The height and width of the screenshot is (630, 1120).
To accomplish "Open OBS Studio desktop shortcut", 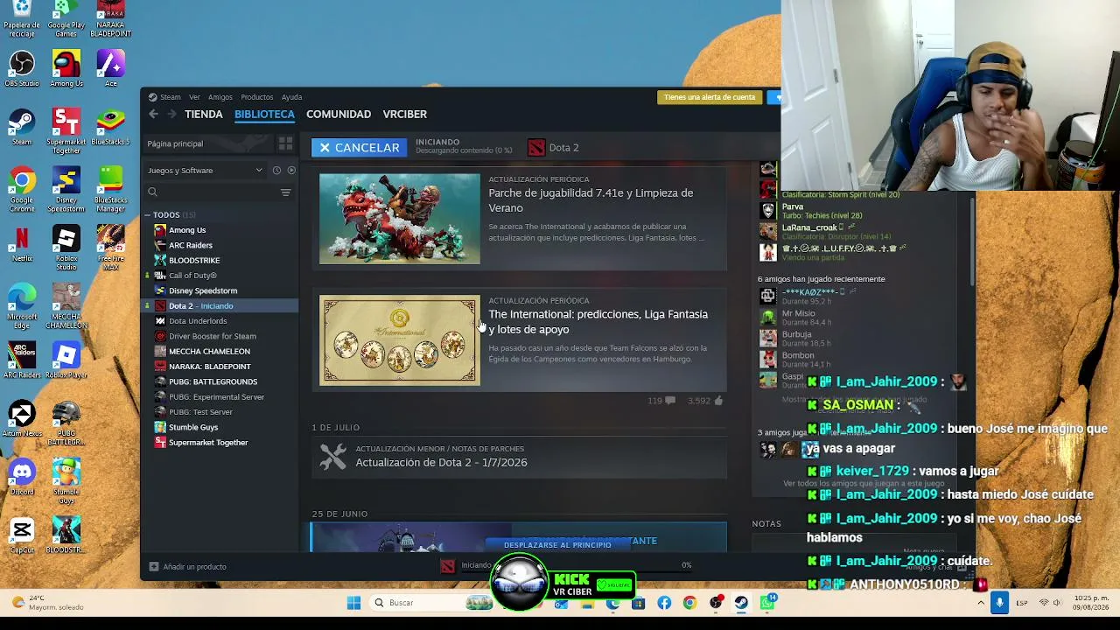I will coord(22,69).
